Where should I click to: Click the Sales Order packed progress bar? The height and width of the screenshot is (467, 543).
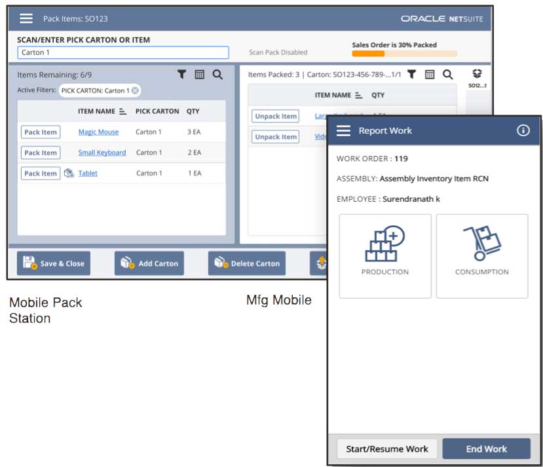[404, 54]
